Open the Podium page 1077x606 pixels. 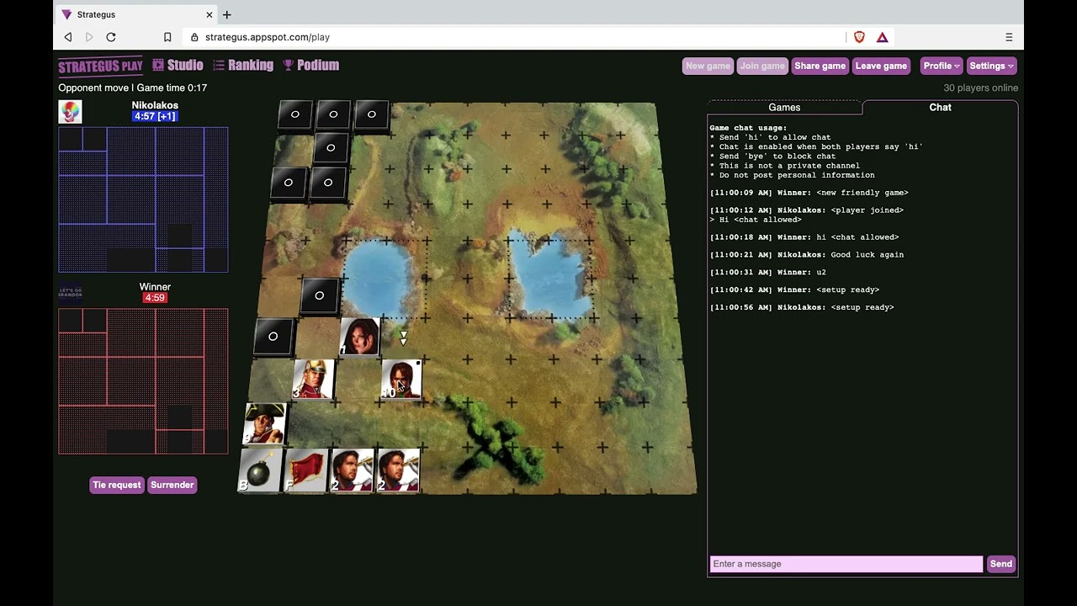pos(310,66)
